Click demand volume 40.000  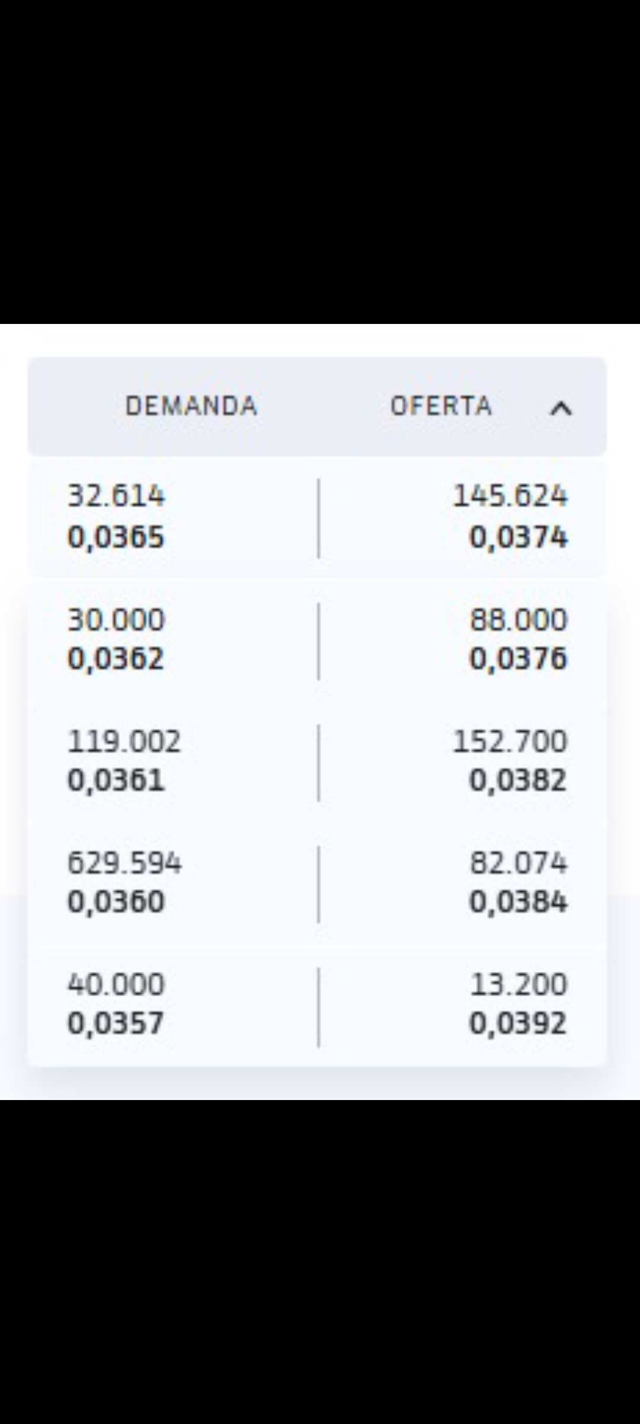point(116,985)
